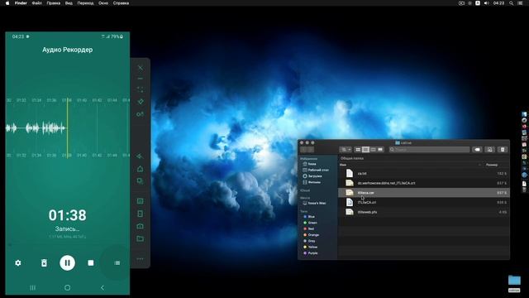
Task: Minimize phone mirror via side toolbar dash
Action: pos(141,79)
